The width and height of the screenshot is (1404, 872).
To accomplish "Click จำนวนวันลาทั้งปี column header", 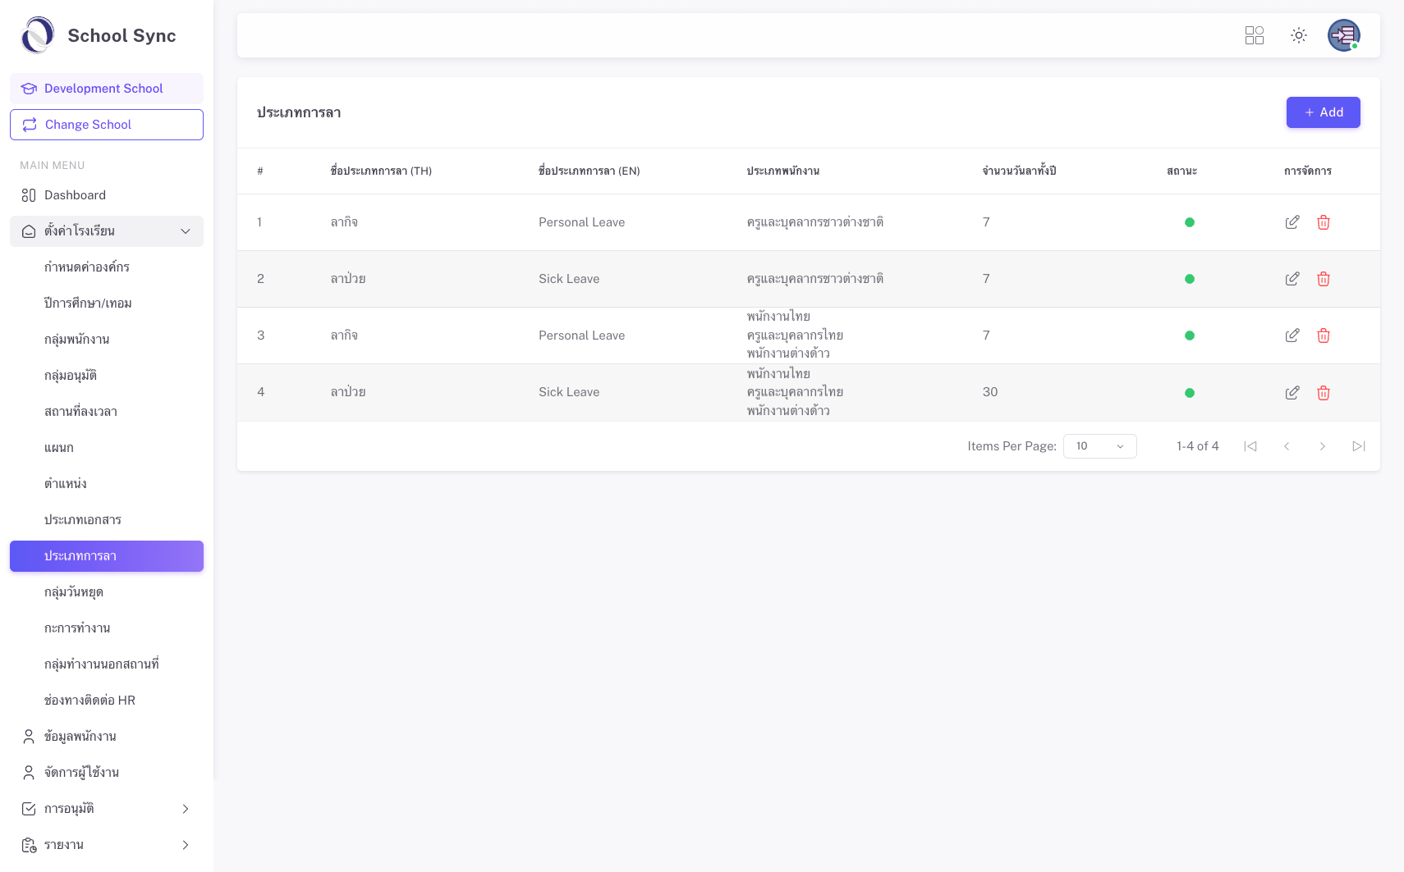I will tap(1019, 171).
